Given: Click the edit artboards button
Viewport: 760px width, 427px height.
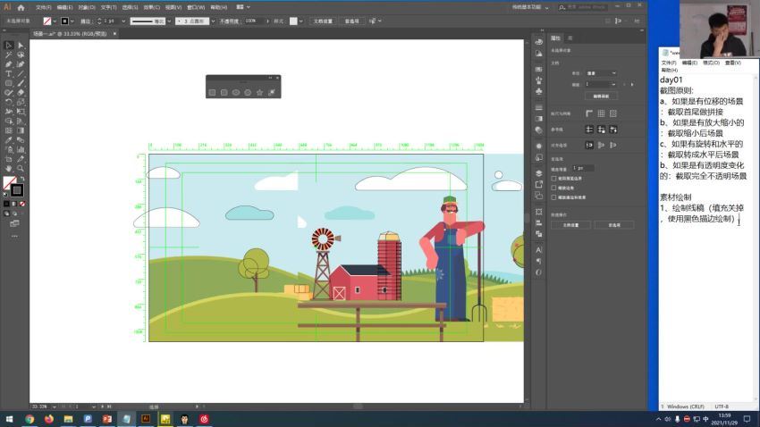Looking at the screenshot, I should pos(601,96).
